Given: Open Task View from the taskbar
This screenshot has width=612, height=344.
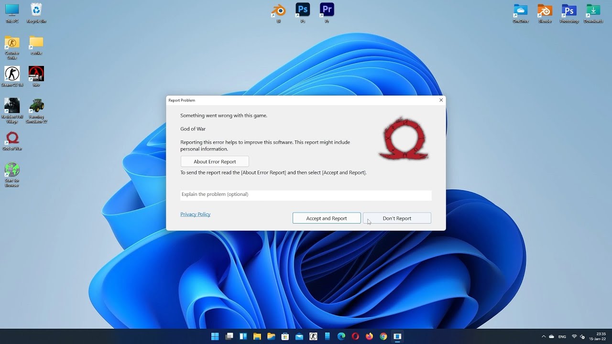Looking at the screenshot, I should coord(229,336).
